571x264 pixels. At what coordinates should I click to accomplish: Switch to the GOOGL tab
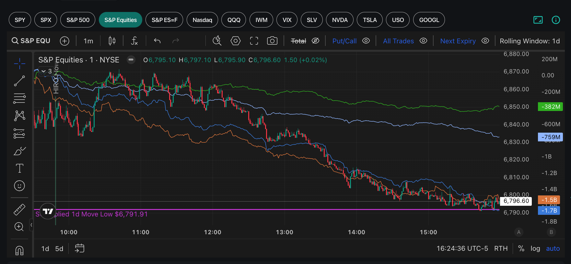click(429, 20)
